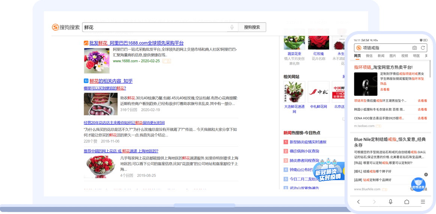Open [饰品] 哪里可以定制戒指 link
Image resolution: width=436 pixels, height=214 pixels.
383,163
